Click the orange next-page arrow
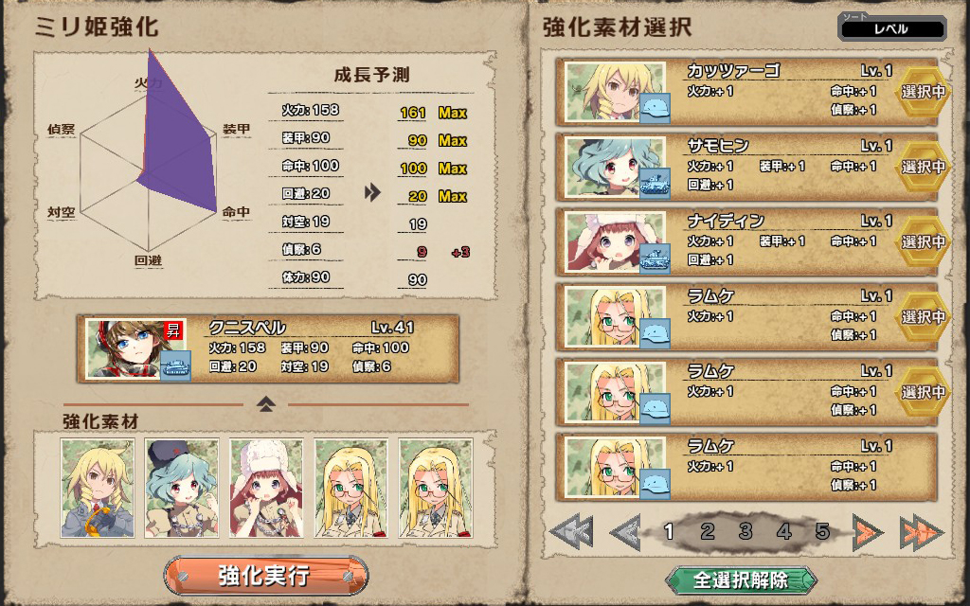 868,532
